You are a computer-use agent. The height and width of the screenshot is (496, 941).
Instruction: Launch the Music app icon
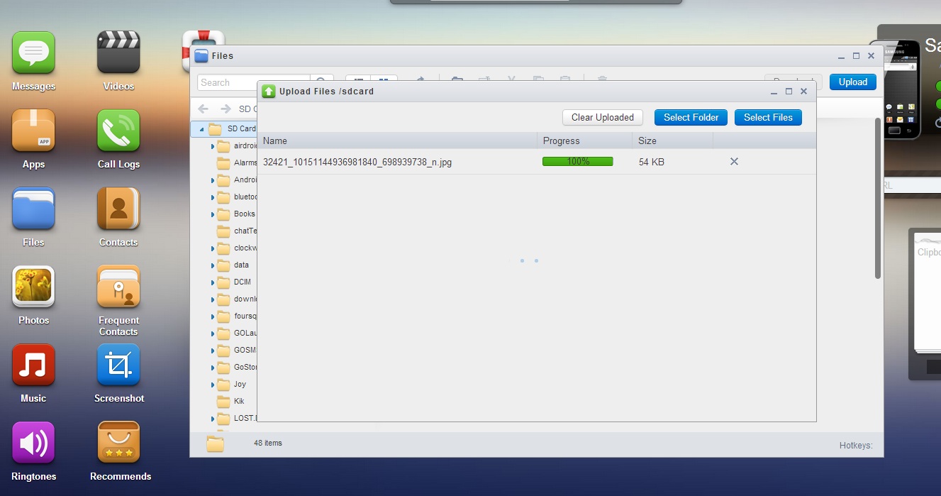coord(33,365)
